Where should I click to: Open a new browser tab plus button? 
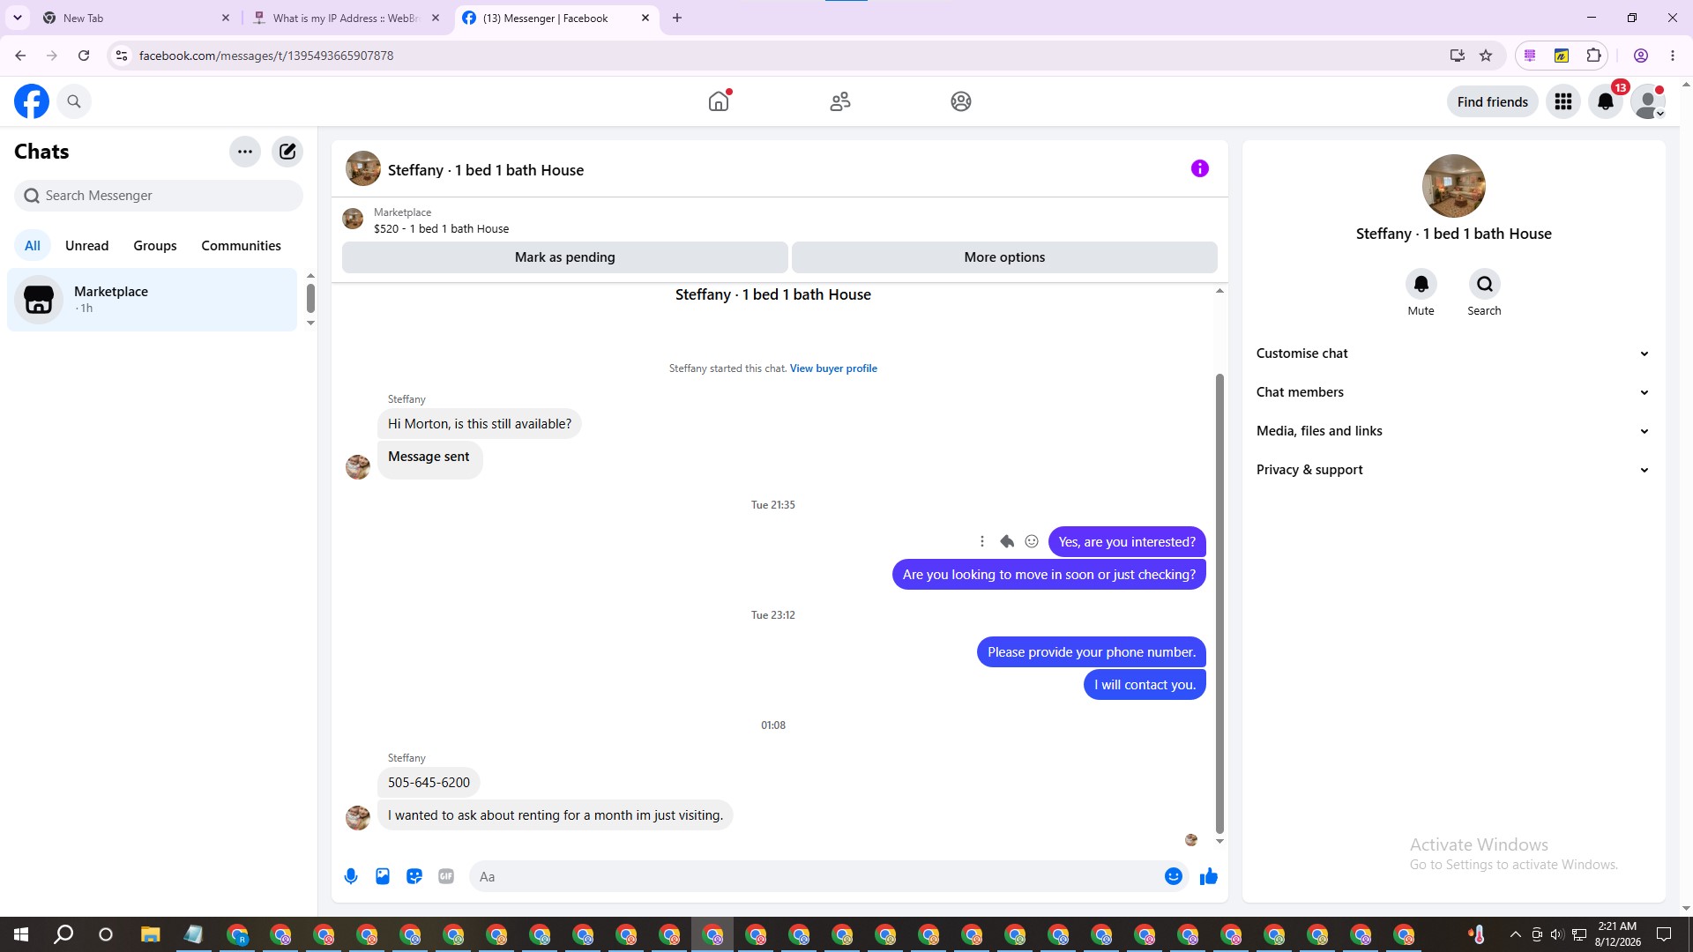pos(677,18)
